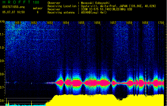This screenshot has height=106, width=167.
Task: Click the 1653 time marker
Action: click(50, 23)
